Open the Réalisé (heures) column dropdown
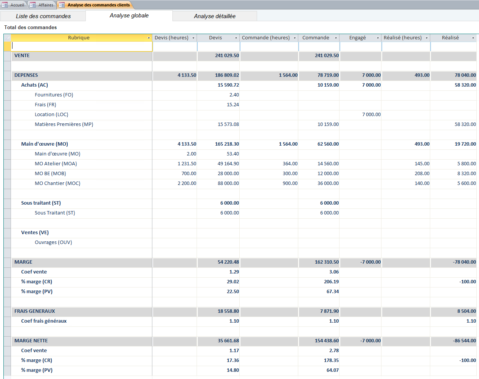 tap(427, 37)
